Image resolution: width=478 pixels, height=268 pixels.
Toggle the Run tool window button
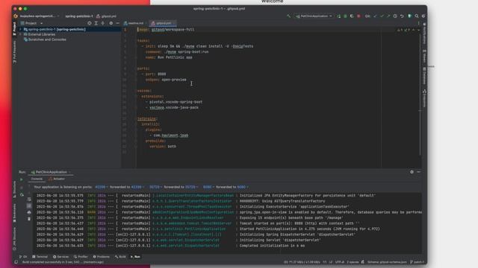point(135,257)
